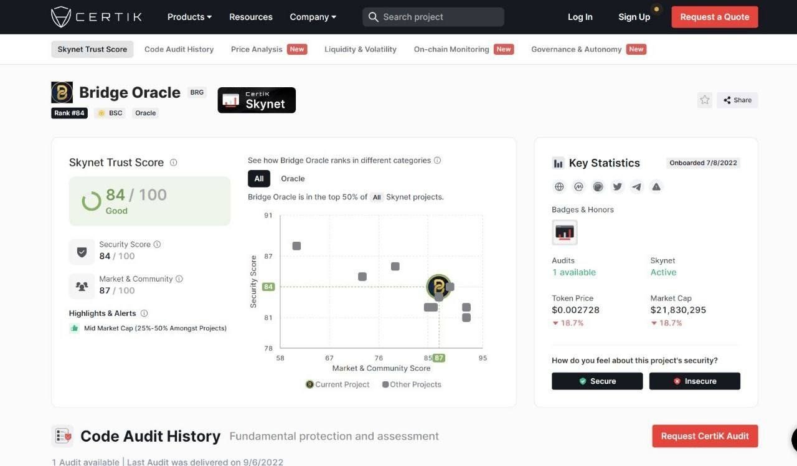Image resolution: width=797 pixels, height=466 pixels.
Task: Expand the Products dropdown menu
Action: [x=189, y=17]
